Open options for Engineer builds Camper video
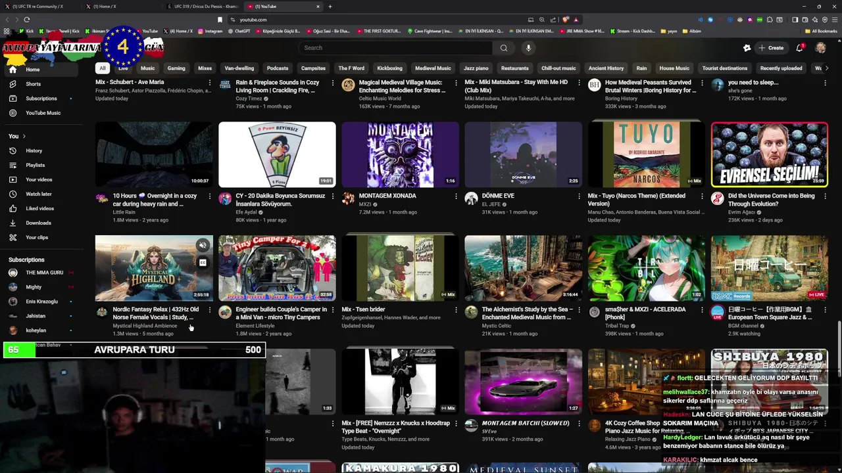 coord(333,309)
